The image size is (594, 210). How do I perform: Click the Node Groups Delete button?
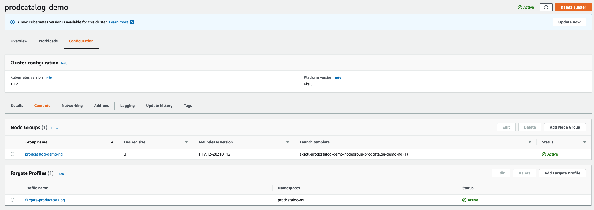pos(530,127)
